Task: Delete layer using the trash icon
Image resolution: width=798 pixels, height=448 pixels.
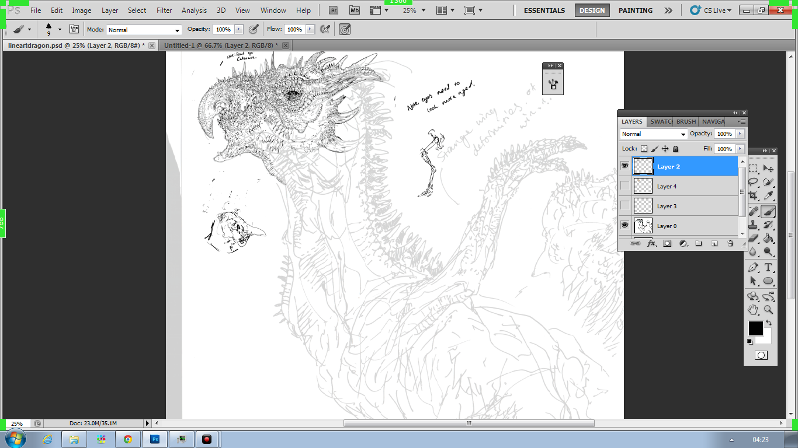Action: [730, 243]
